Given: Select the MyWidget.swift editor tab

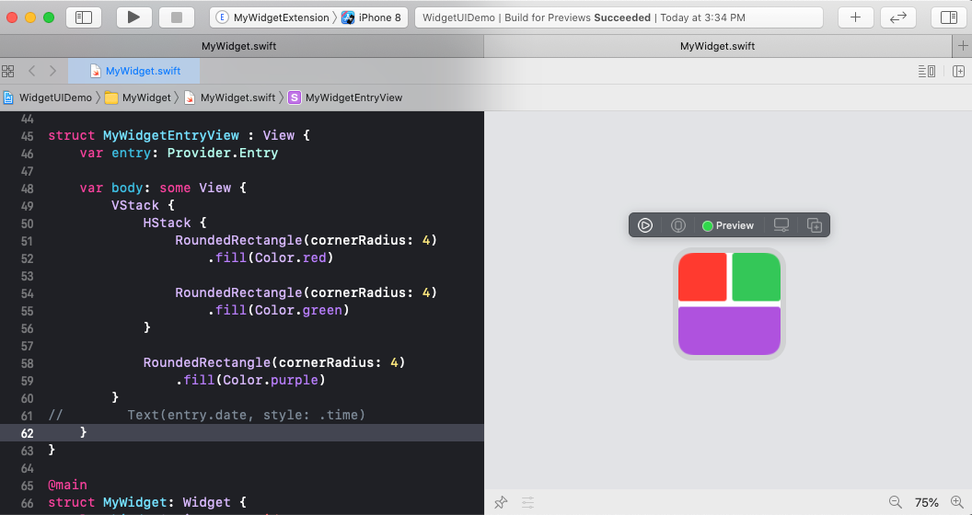Looking at the screenshot, I should click(133, 71).
